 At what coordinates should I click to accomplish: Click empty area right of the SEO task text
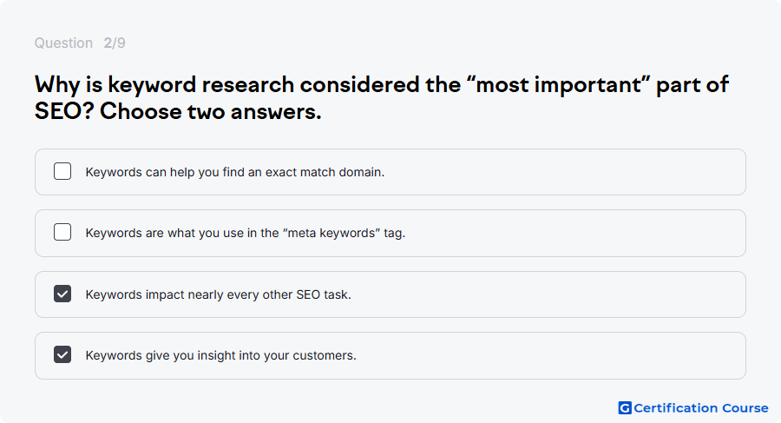click(548, 294)
